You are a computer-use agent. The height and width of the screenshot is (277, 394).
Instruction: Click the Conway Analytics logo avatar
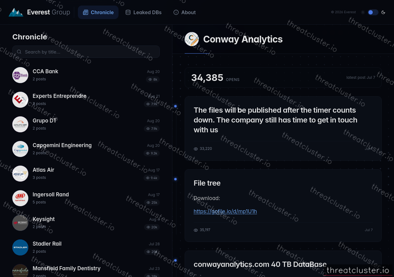click(192, 39)
